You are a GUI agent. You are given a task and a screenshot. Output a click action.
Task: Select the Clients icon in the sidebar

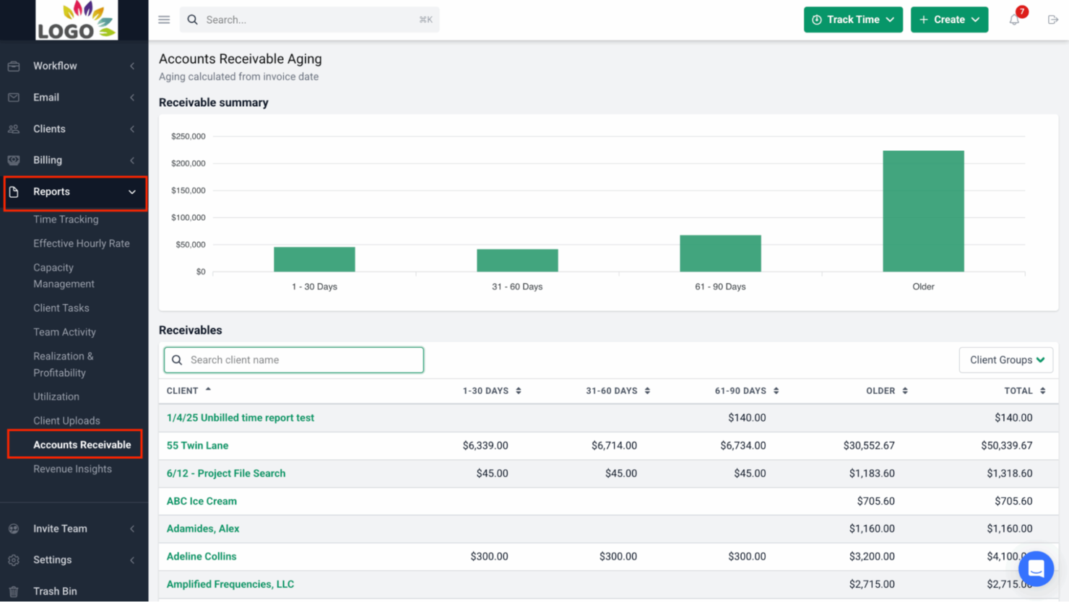(x=14, y=128)
